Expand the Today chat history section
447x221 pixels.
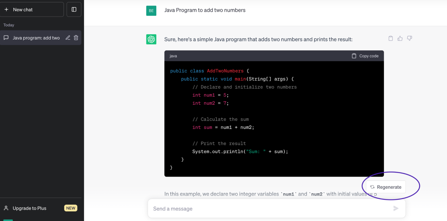pos(9,25)
